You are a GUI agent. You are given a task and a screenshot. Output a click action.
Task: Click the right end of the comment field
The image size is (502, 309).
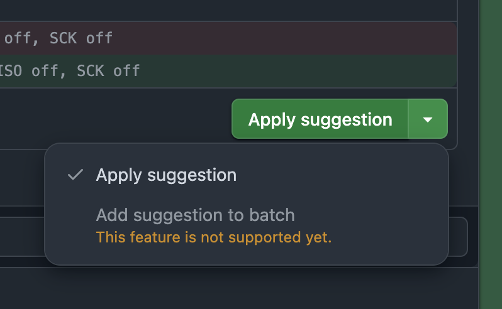click(x=458, y=237)
